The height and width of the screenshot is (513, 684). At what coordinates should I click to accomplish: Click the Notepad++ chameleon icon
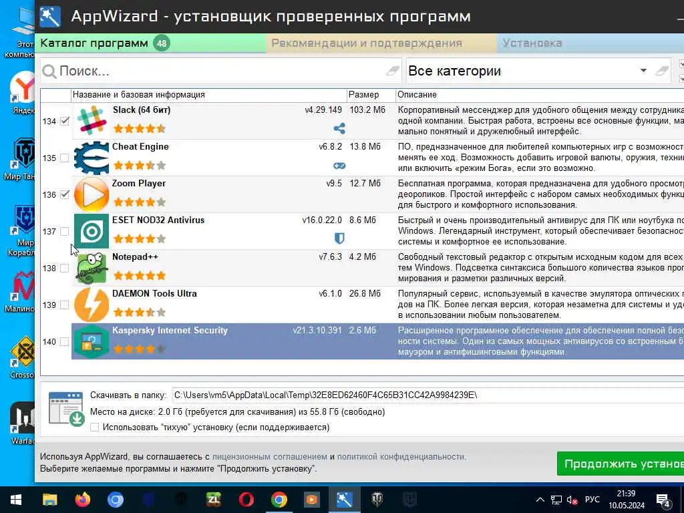[92, 268]
